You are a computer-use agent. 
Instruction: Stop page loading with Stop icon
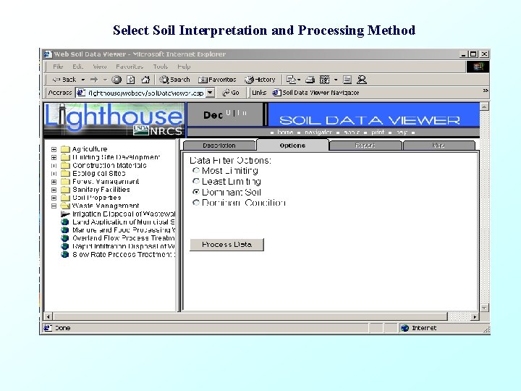click(117, 80)
